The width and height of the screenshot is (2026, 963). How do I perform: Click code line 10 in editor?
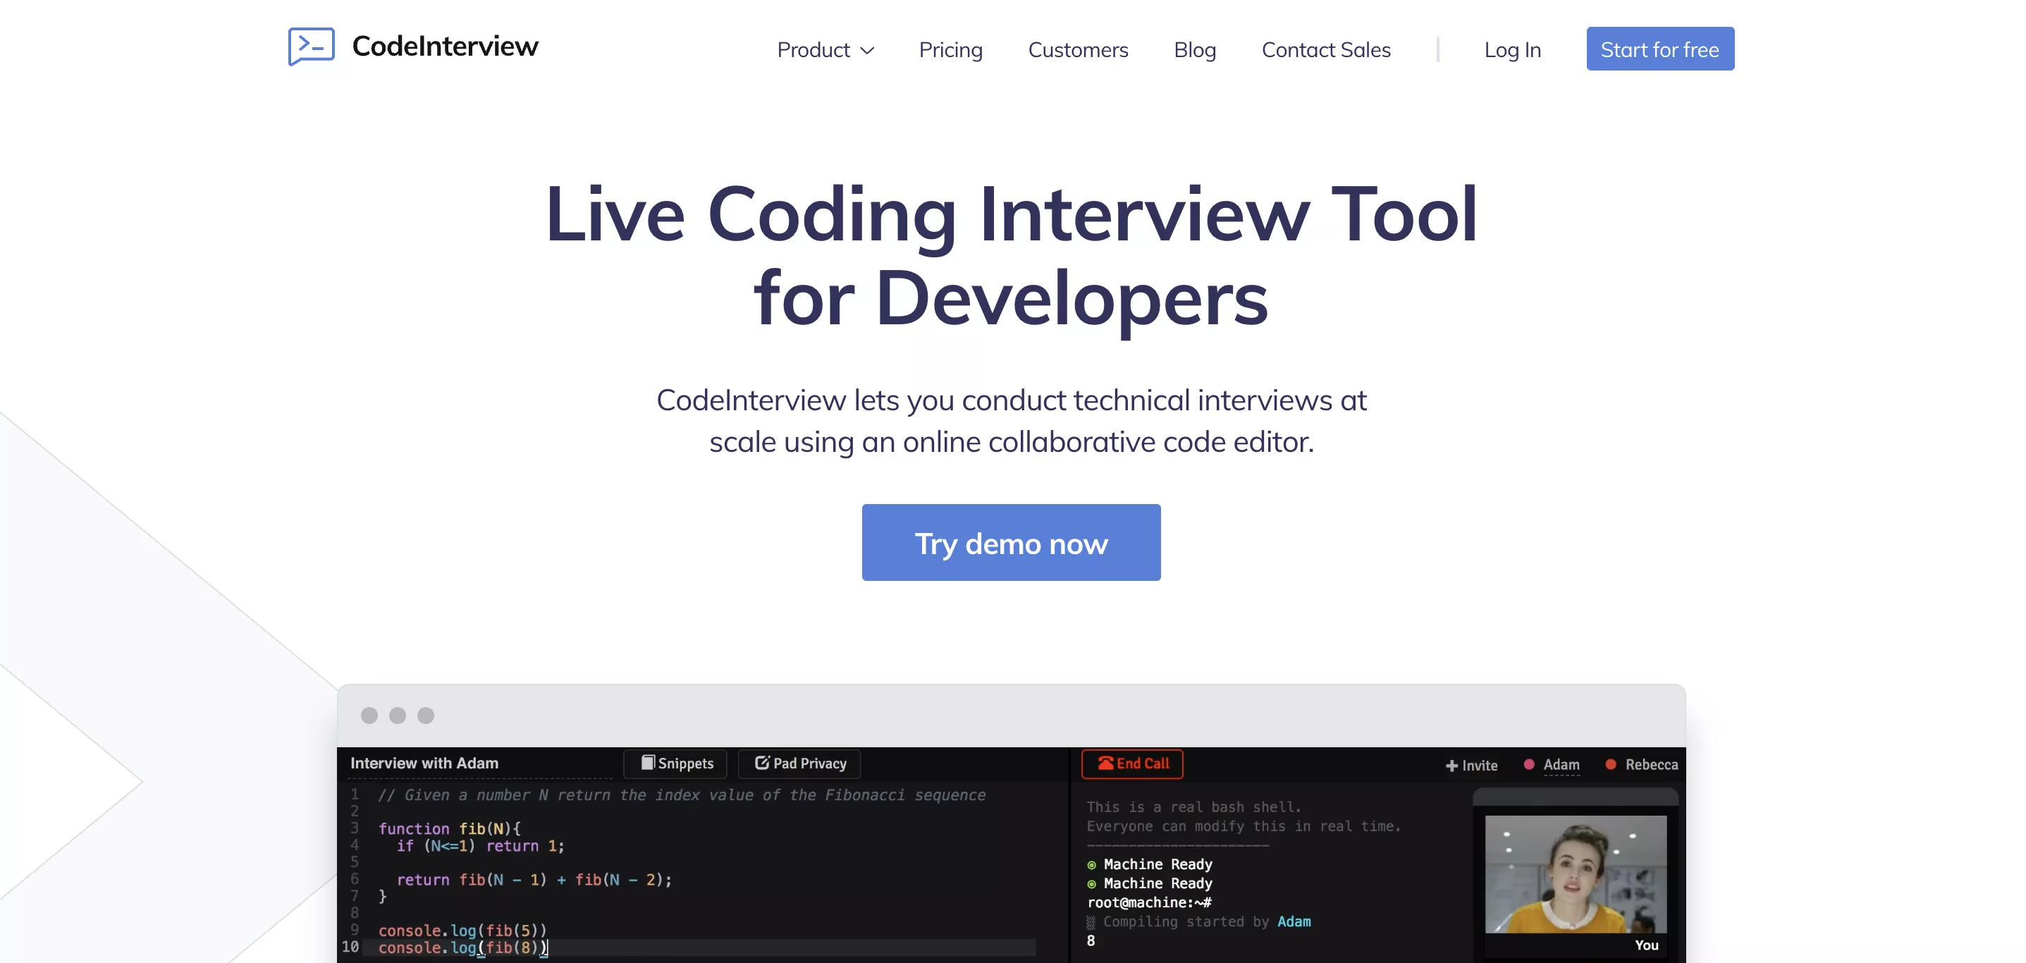[x=462, y=947]
